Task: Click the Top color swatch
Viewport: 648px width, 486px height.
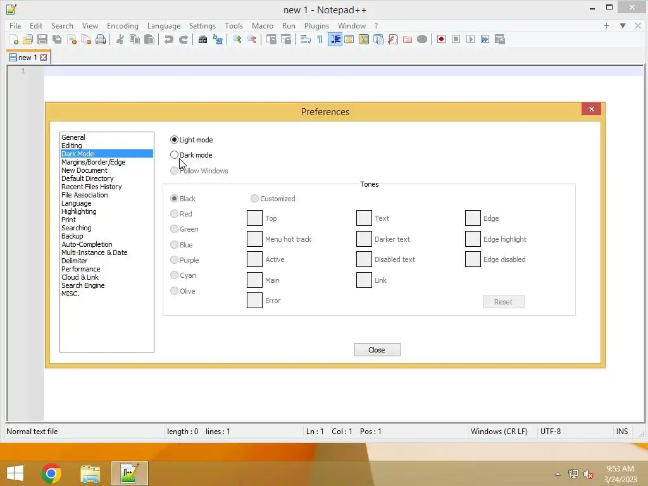Action: pyautogui.click(x=254, y=218)
